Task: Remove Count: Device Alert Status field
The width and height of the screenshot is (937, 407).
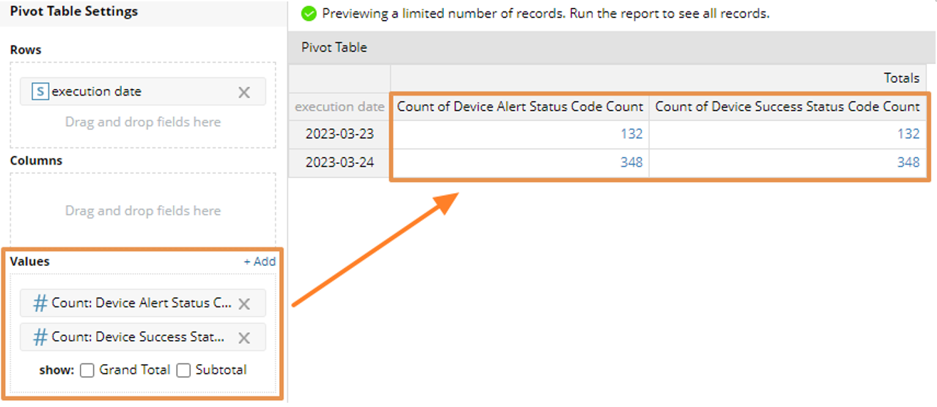Action: 244,304
